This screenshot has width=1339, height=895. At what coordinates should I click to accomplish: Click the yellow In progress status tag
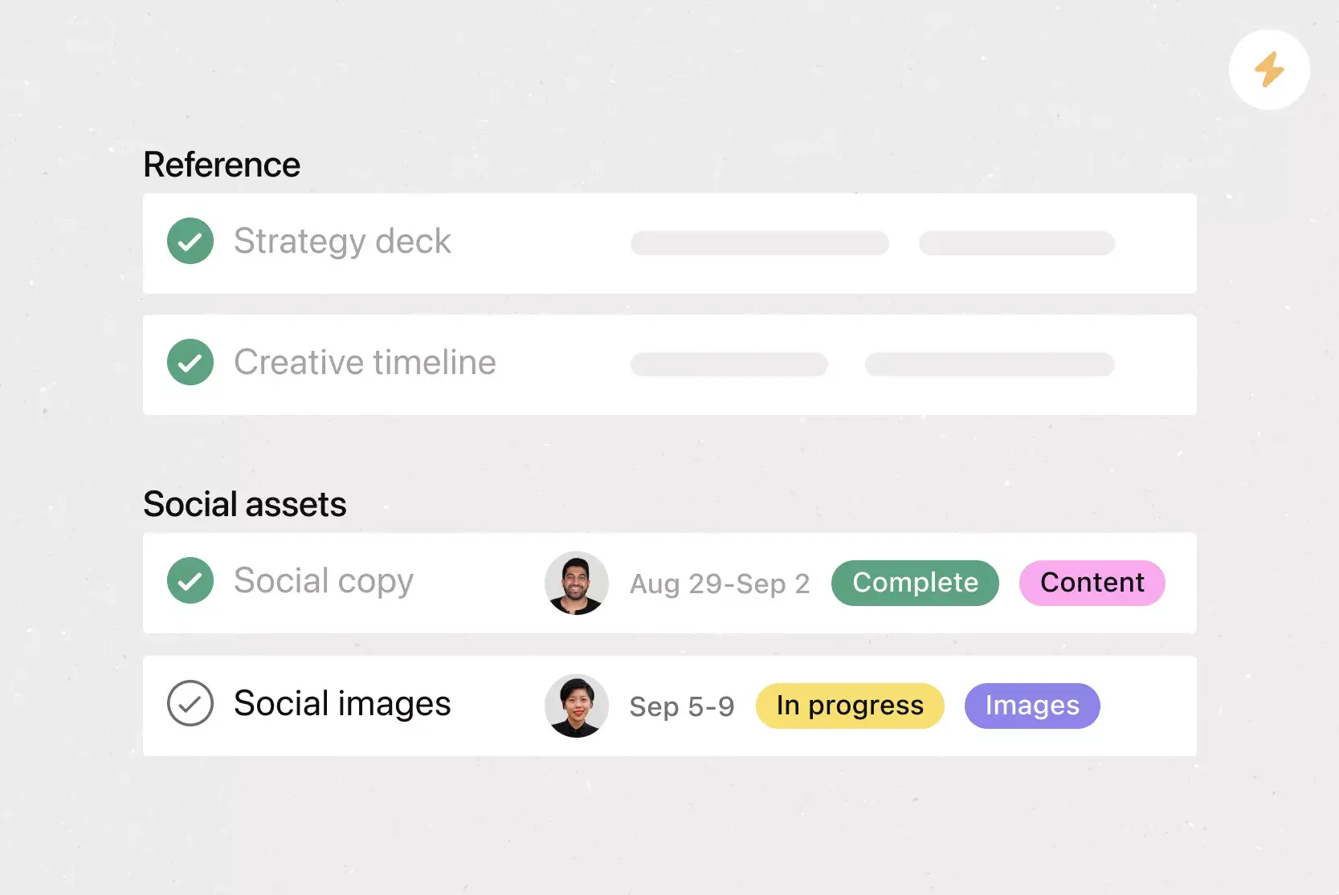coord(850,706)
